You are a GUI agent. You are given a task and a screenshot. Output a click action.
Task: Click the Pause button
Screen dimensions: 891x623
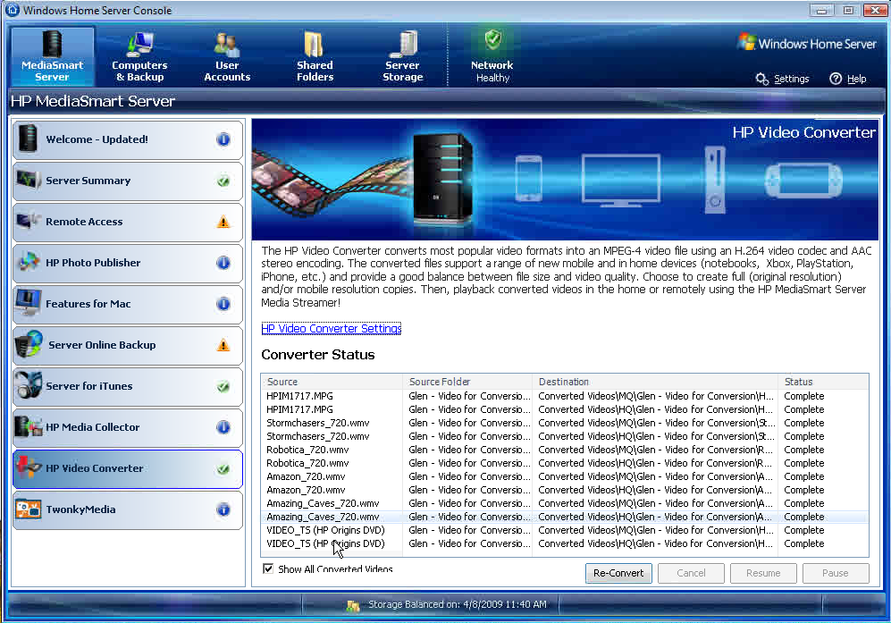(836, 573)
